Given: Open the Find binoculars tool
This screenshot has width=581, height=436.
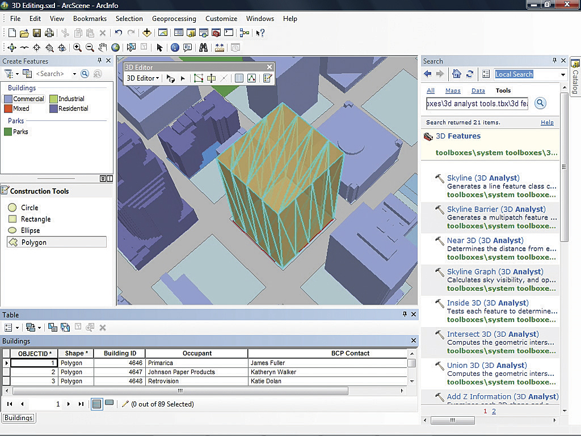Looking at the screenshot, I should [203, 48].
